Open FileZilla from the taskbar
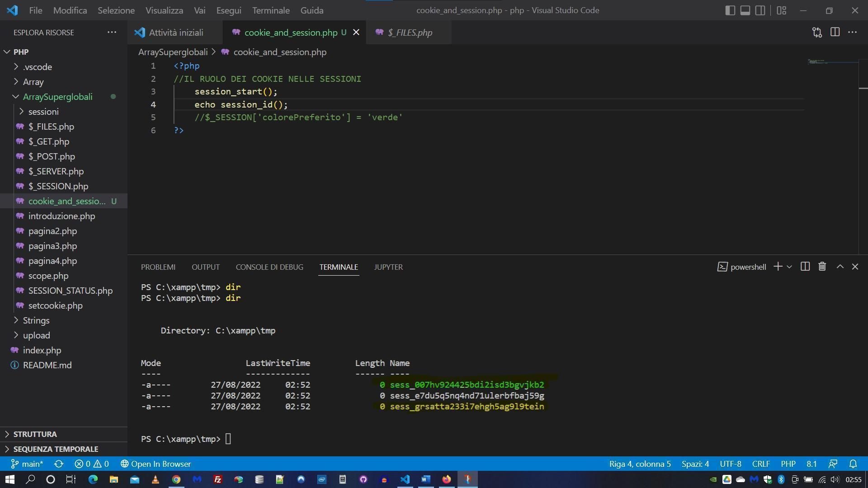This screenshot has width=868, height=488. tap(218, 479)
